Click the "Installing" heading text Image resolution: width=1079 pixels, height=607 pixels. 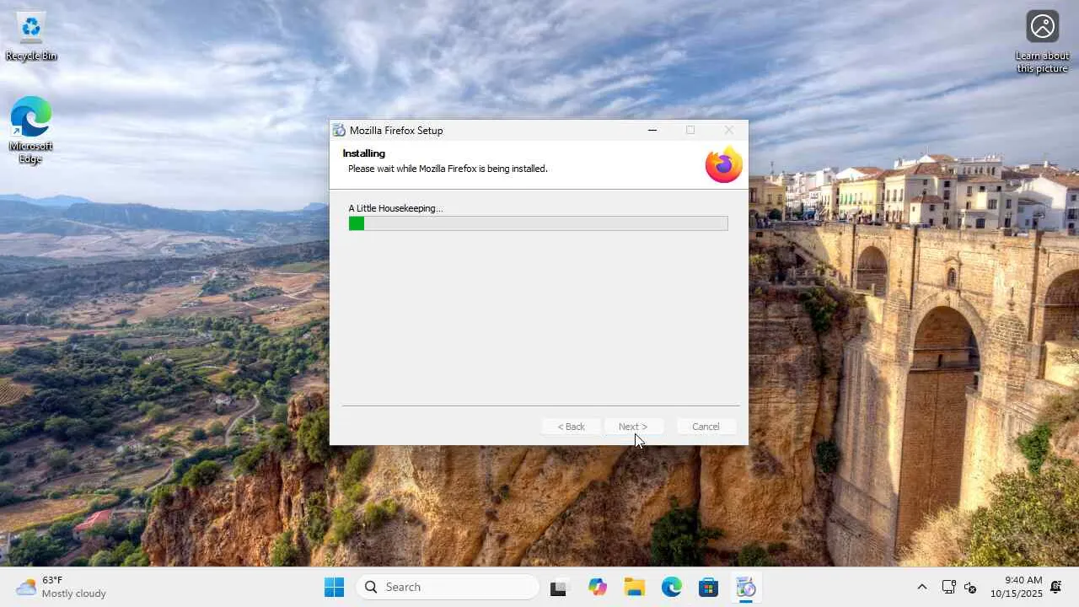tap(364, 153)
